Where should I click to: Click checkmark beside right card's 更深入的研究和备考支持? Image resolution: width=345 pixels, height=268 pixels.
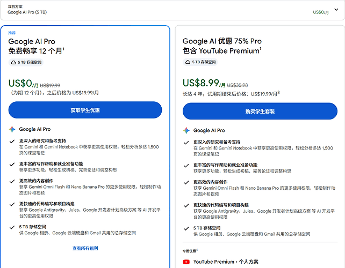tap(186, 143)
